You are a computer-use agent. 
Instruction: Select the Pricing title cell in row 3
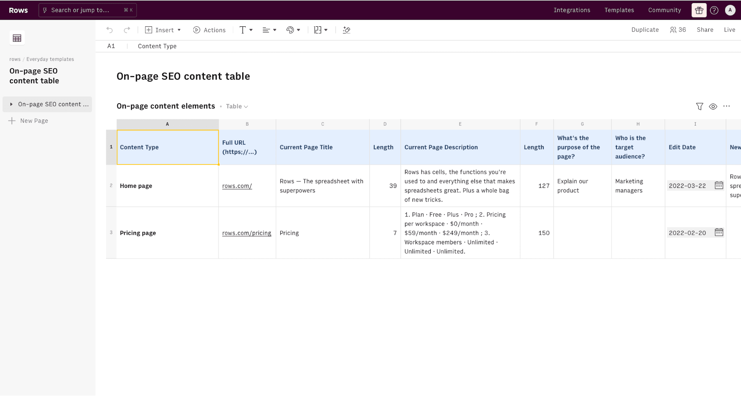tap(322, 233)
